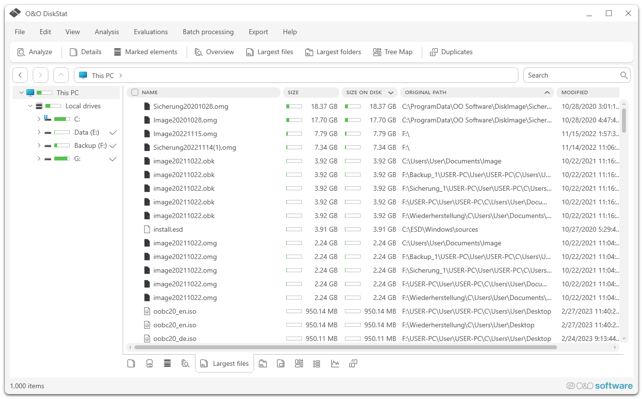
Task: Expand the Backup (F:) drive node
Action: 39,145
